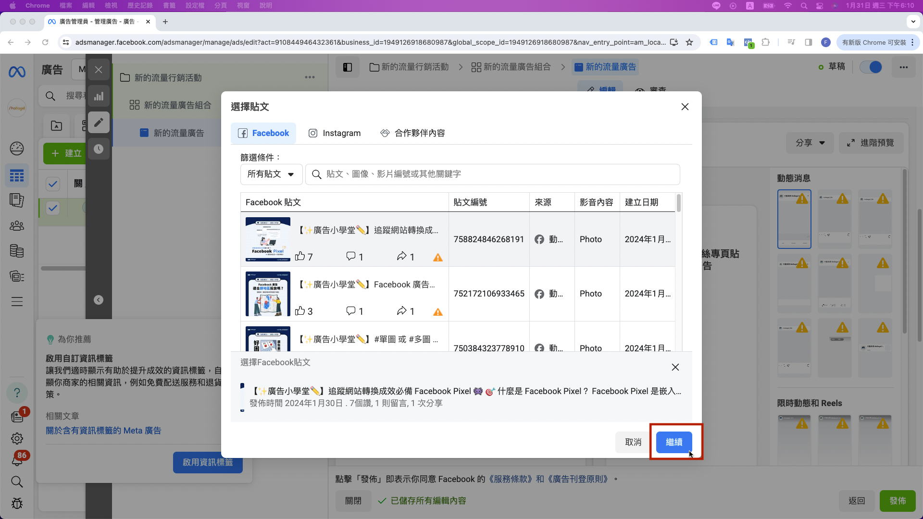Open the billing coins stack icon
The image size is (923, 519).
tap(17, 251)
